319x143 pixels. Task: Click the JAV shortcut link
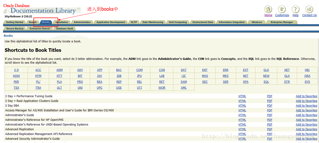tap(99, 76)
